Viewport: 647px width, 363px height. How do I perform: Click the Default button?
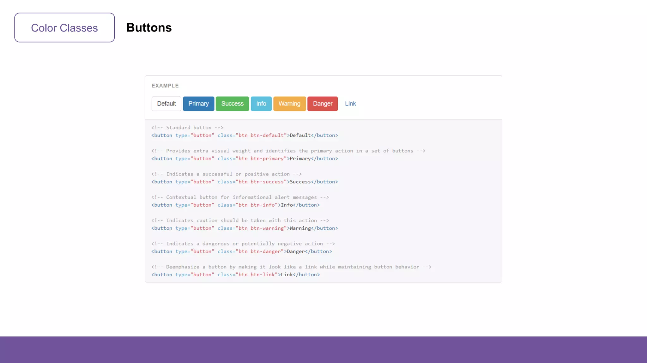tap(166, 104)
